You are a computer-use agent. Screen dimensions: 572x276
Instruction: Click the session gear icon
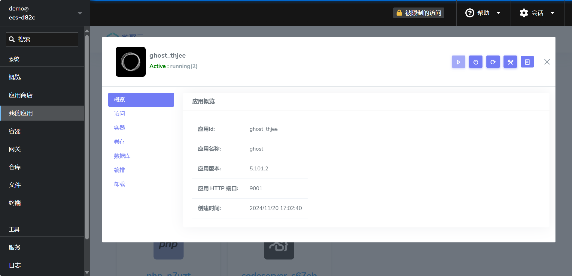pyautogui.click(x=523, y=13)
